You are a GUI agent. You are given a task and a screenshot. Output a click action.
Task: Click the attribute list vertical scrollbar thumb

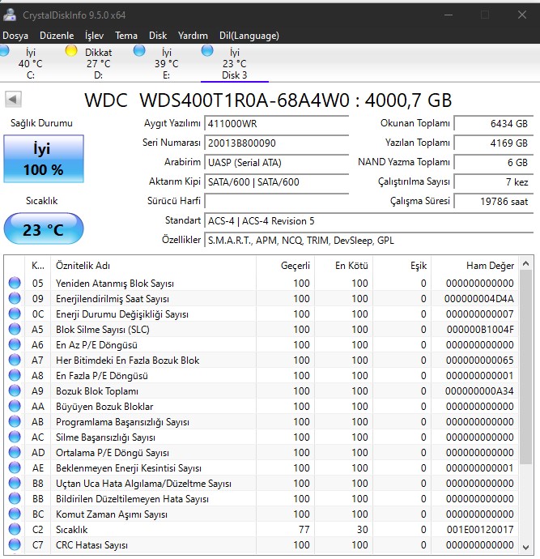pos(525,367)
